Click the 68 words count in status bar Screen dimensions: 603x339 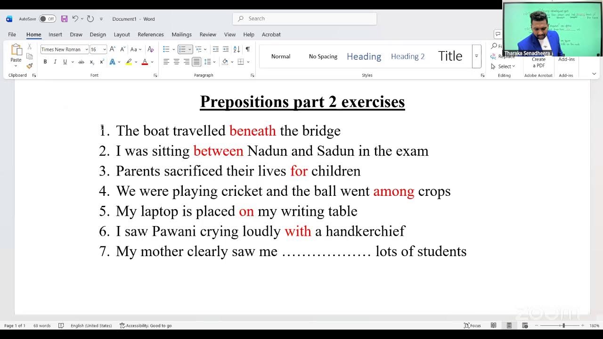click(x=42, y=325)
